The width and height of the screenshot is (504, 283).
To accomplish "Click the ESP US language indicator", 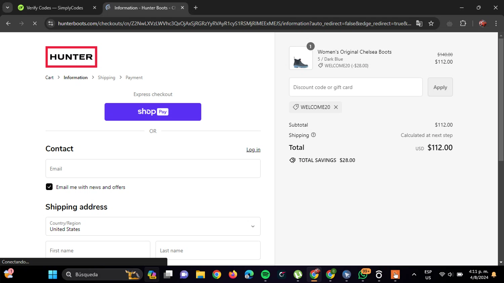I will 428,275.
